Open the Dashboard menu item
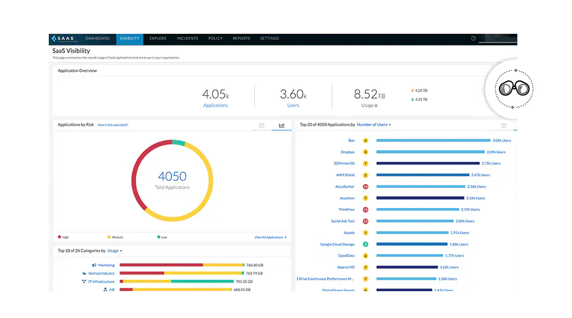This screenshot has height=318, width=572. click(98, 38)
